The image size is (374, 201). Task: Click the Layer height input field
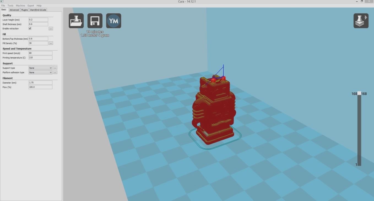[x=38, y=20]
